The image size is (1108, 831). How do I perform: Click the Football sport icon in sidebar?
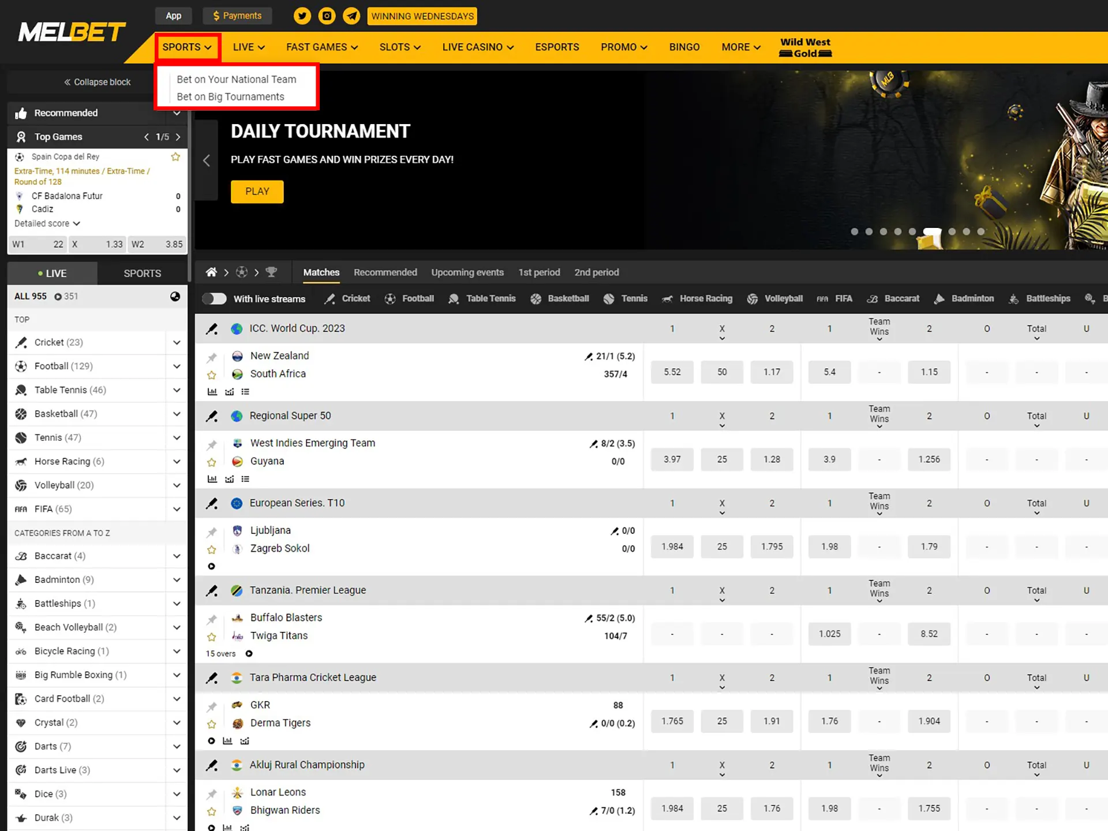(x=22, y=366)
